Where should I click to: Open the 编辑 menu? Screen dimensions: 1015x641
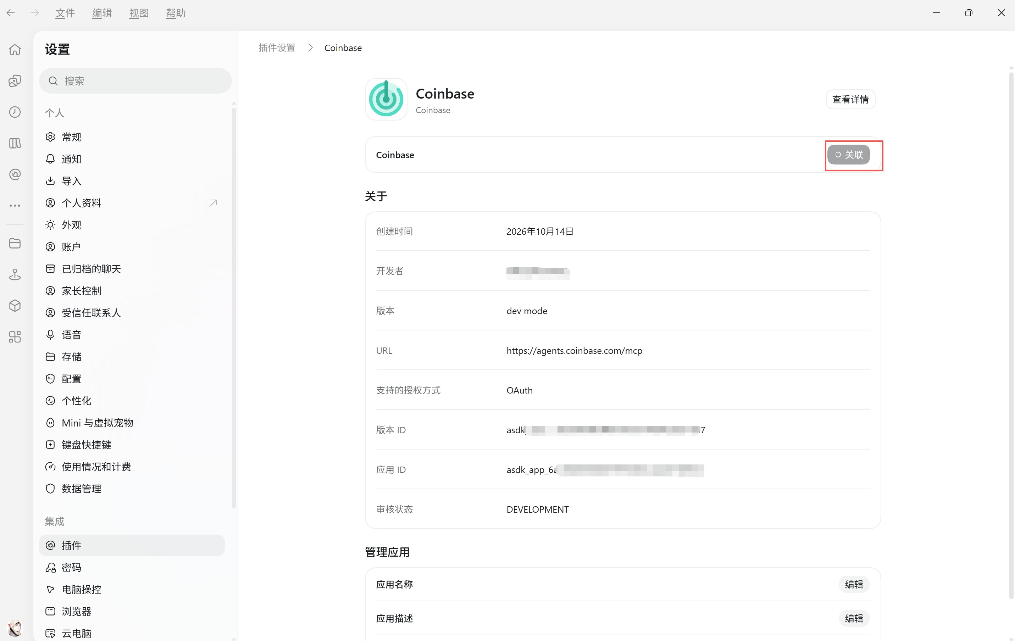(x=102, y=13)
